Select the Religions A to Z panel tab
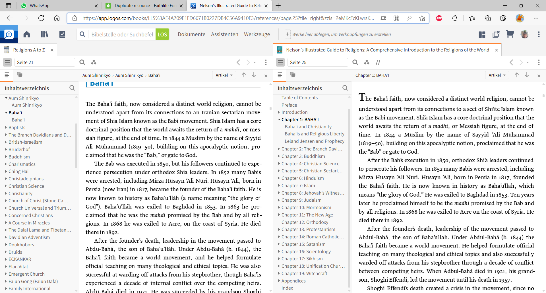The height and width of the screenshot is (293, 546). click(29, 50)
